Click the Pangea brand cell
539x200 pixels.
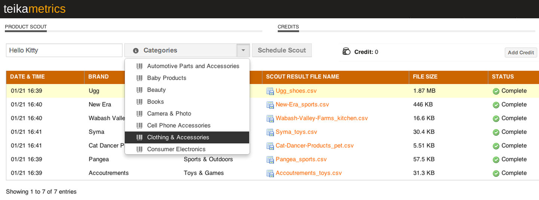click(99, 159)
